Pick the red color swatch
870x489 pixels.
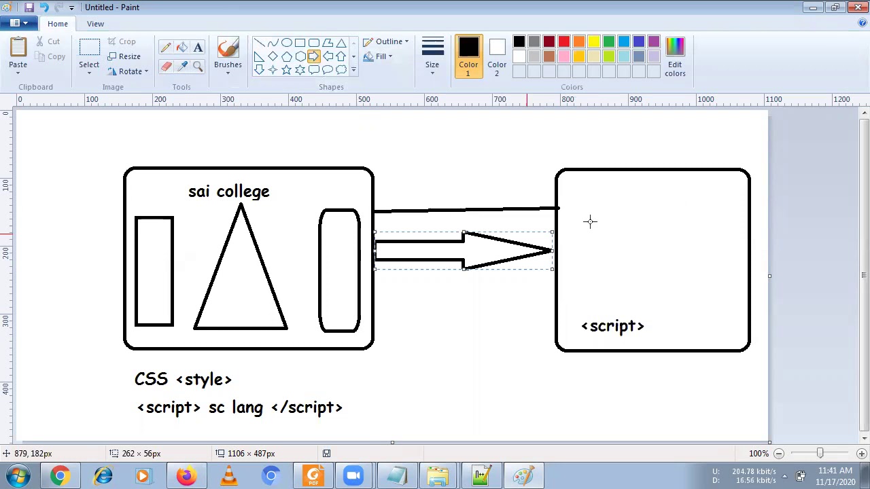coord(564,43)
